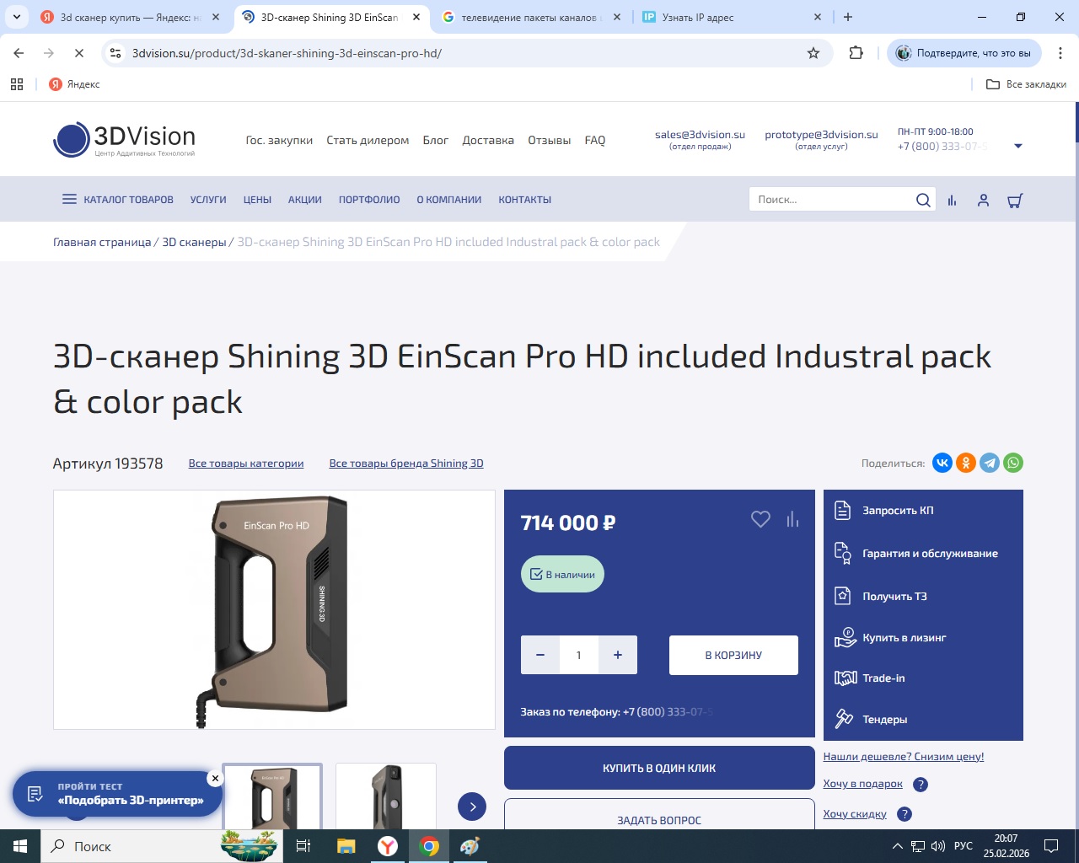Share product via Telegram icon

pos(990,463)
